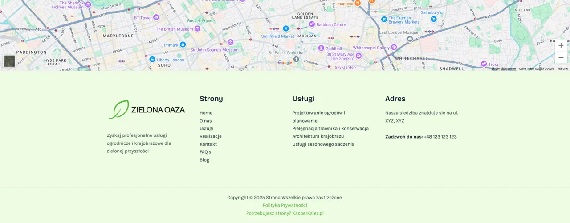
Task: Click the Adres column heading
Action: pyautogui.click(x=395, y=99)
